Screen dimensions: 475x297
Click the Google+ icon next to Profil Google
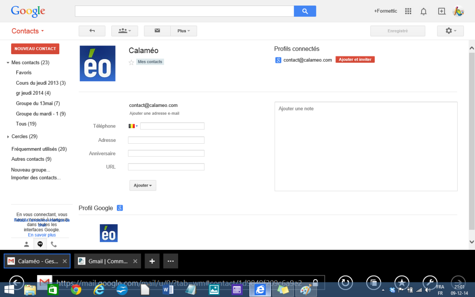tap(120, 208)
